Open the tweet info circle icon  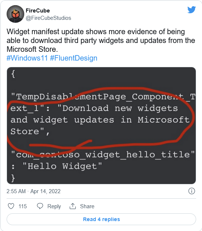tap(192, 191)
